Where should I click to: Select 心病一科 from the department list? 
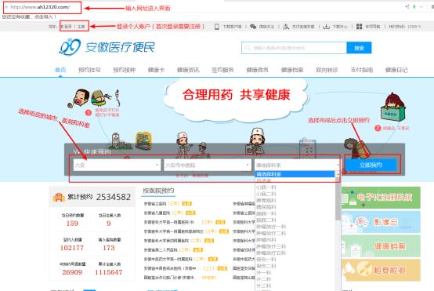click(266, 187)
